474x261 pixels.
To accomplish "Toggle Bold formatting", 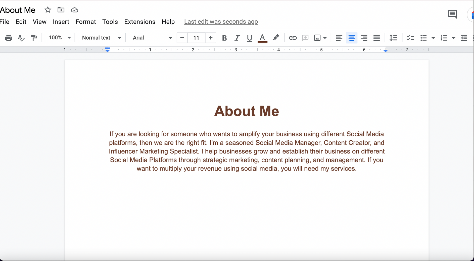I will [224, 38].
